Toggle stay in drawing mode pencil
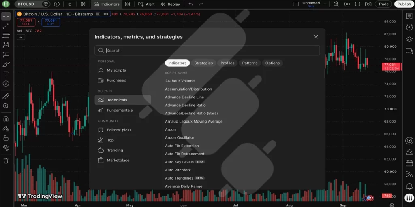 coord(6,128)
